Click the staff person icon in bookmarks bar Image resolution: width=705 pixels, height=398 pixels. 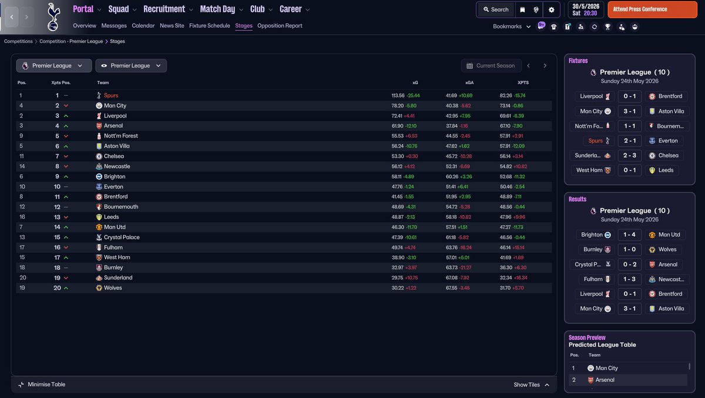pyautogui.click(x=622, y=26)
